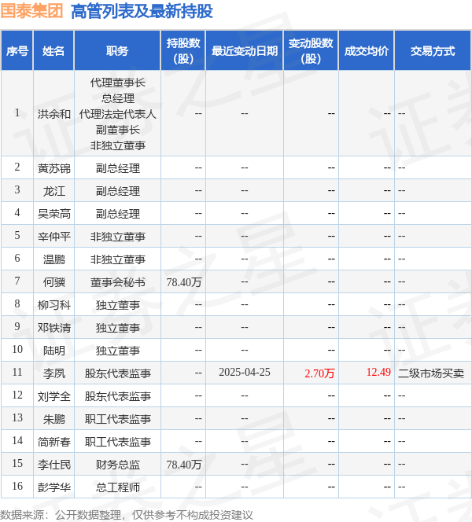This screenshot has width=472, height=522.
Task: Click 陆明's 独立董事 position
Action: tap(117, 351)
